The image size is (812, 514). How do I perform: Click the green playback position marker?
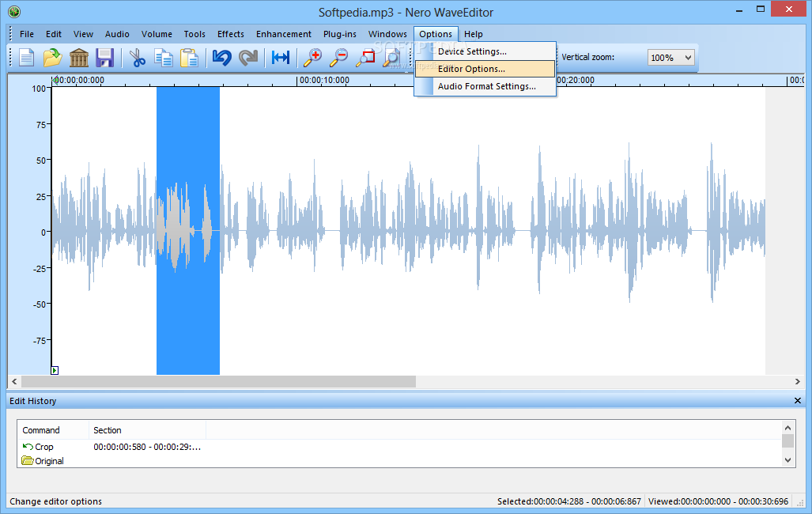tap(55, 80)
